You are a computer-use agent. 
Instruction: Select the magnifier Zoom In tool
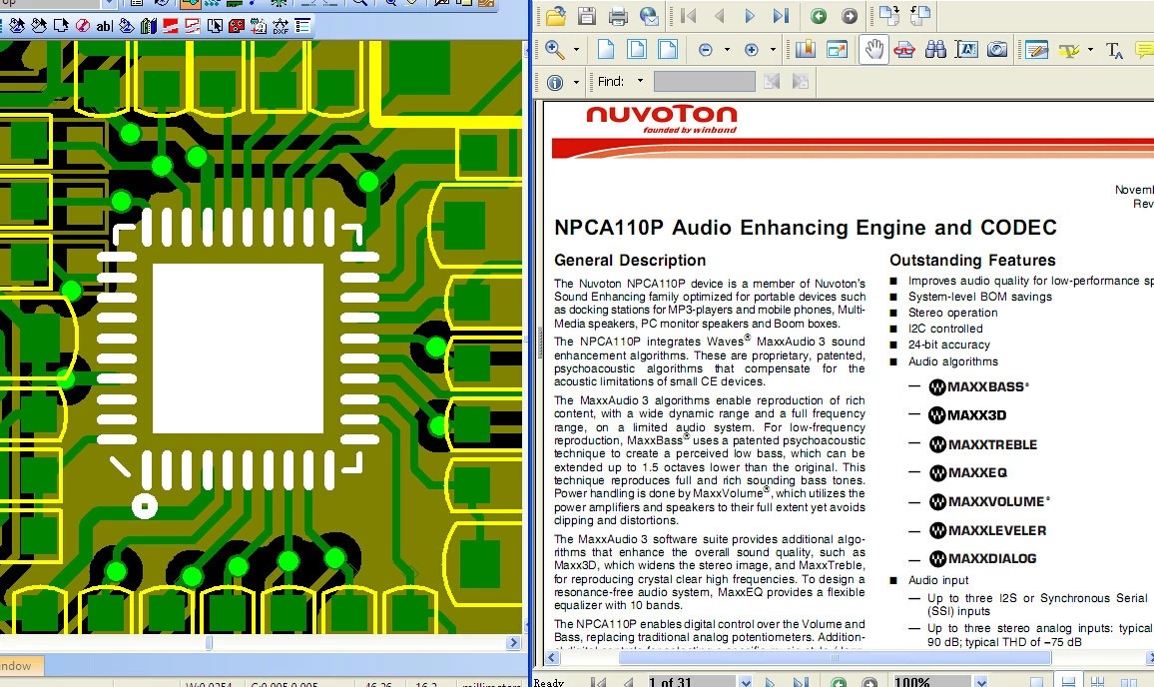tap(555, 49)
